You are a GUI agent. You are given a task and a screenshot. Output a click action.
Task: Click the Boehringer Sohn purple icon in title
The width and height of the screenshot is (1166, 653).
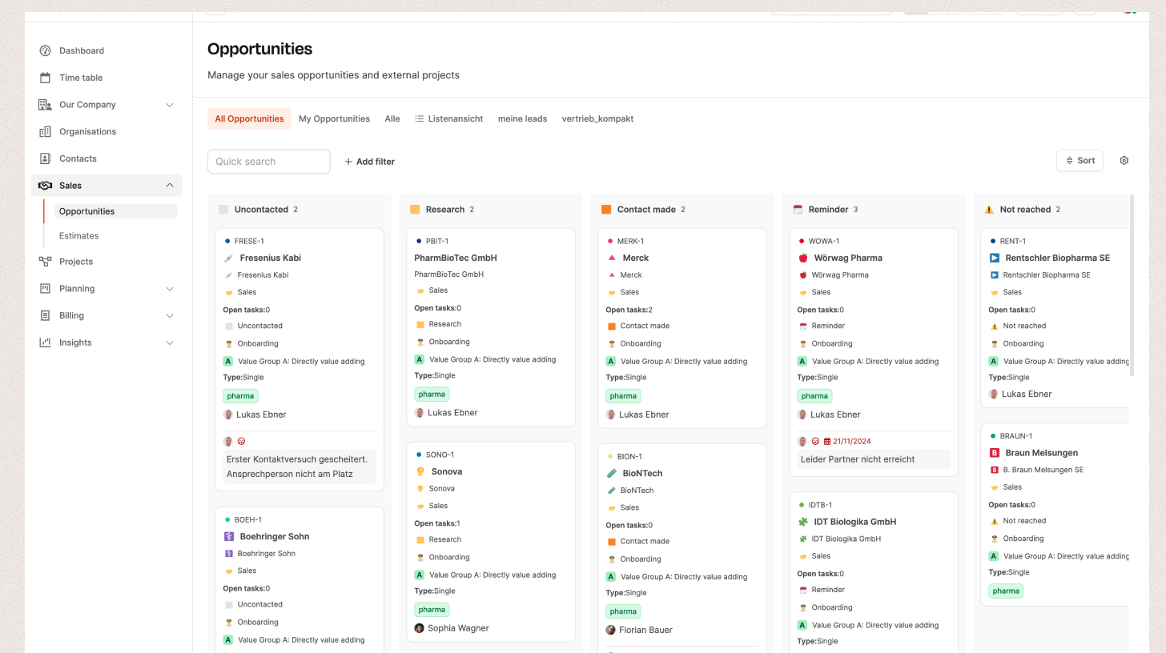229,536
